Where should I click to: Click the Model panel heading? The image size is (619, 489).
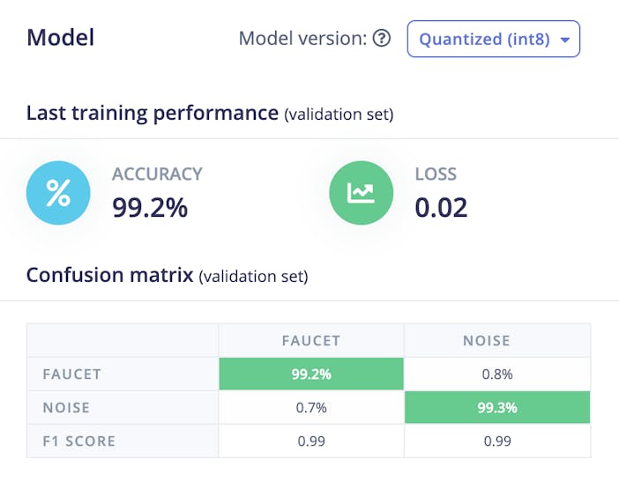pos(61,38)
